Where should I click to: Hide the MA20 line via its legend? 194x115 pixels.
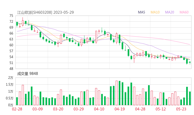[170, 12]
